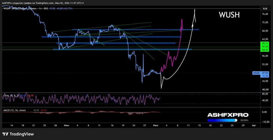The height and width of the screenshot is (140, 273).
Task: Select the Июл date marker on time axis
Action: pos(155,125)
